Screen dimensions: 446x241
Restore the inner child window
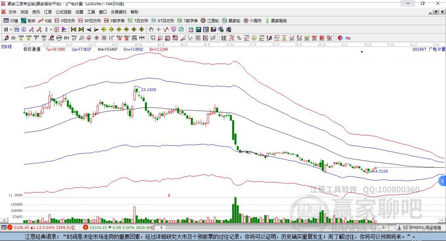(x=436, y=12)
